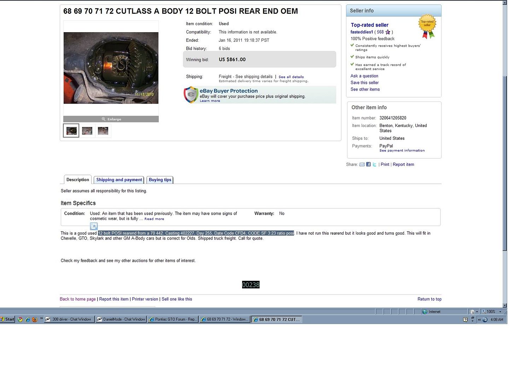Click zoom magnifier icon in status bar
Image resolution: width=509 pixels, height=382 pixels.
pos(484,312)
